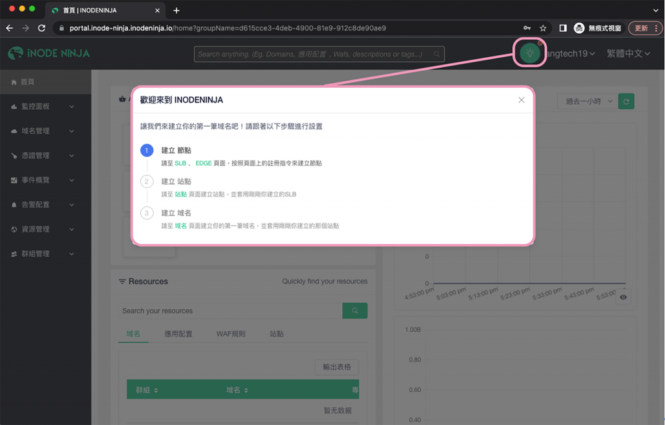Open the browser side panel icon
665x425 pixels.
(563, 28)
